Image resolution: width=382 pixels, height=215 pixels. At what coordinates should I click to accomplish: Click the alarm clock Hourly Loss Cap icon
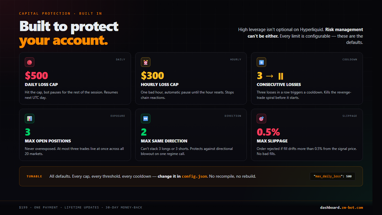click(146, 62)
